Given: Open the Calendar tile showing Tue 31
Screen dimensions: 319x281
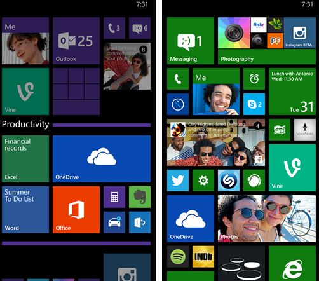Looking at the screenshot, I should click(x=292, y=92).
